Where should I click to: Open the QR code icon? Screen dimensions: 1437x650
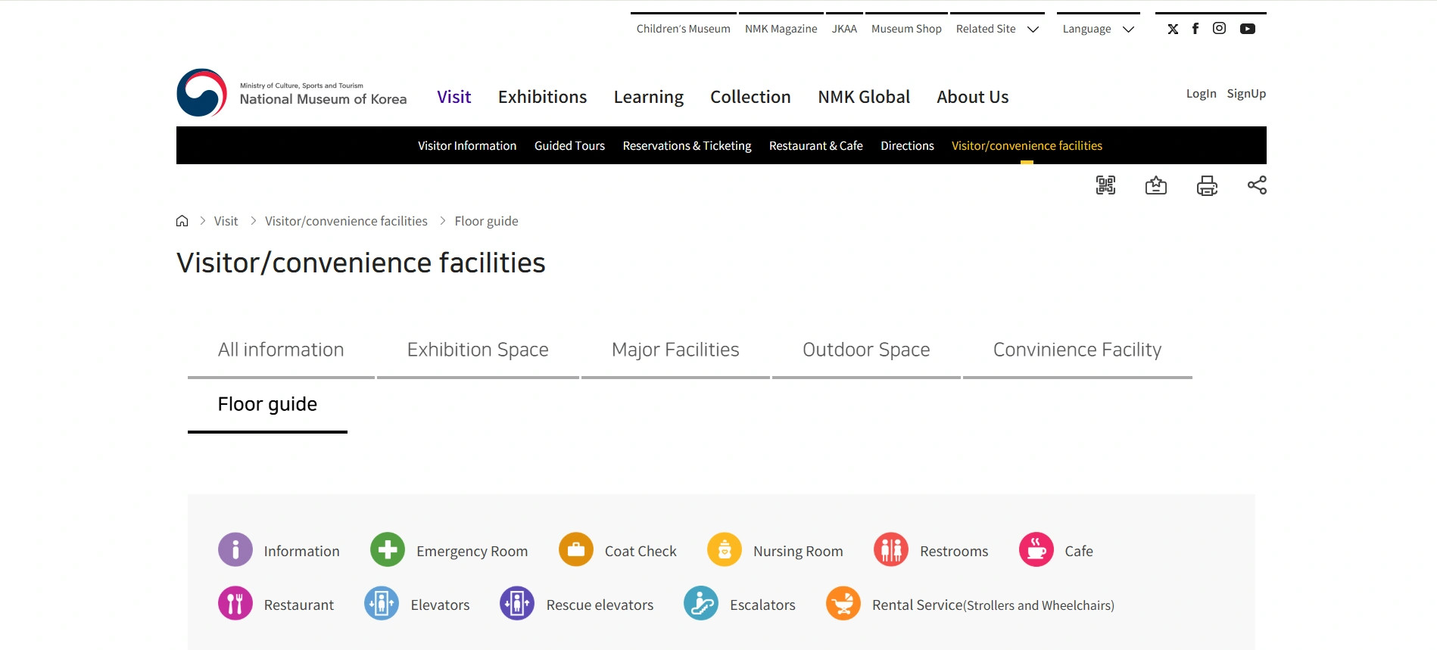(x=1105, y=185)
